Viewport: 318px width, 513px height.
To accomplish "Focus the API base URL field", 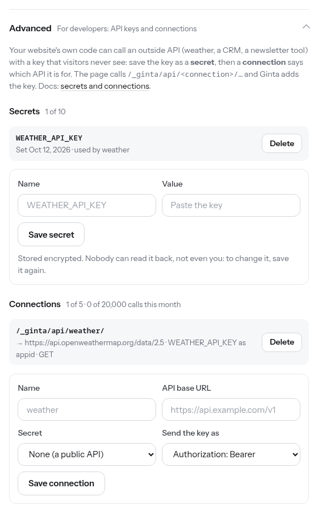I will pos(231,409).
